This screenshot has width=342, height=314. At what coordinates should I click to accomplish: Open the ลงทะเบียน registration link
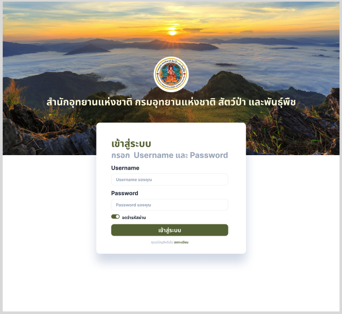[x=181, y=242]
